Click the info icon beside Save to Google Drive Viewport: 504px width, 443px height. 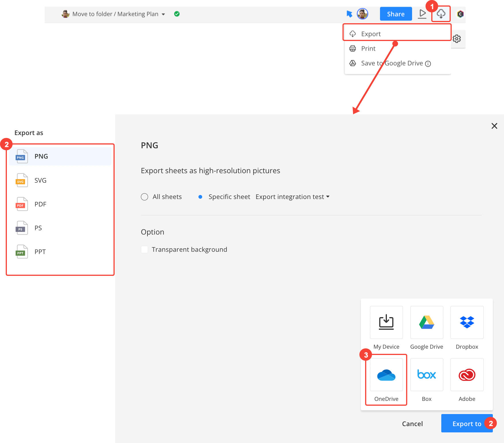428,64
